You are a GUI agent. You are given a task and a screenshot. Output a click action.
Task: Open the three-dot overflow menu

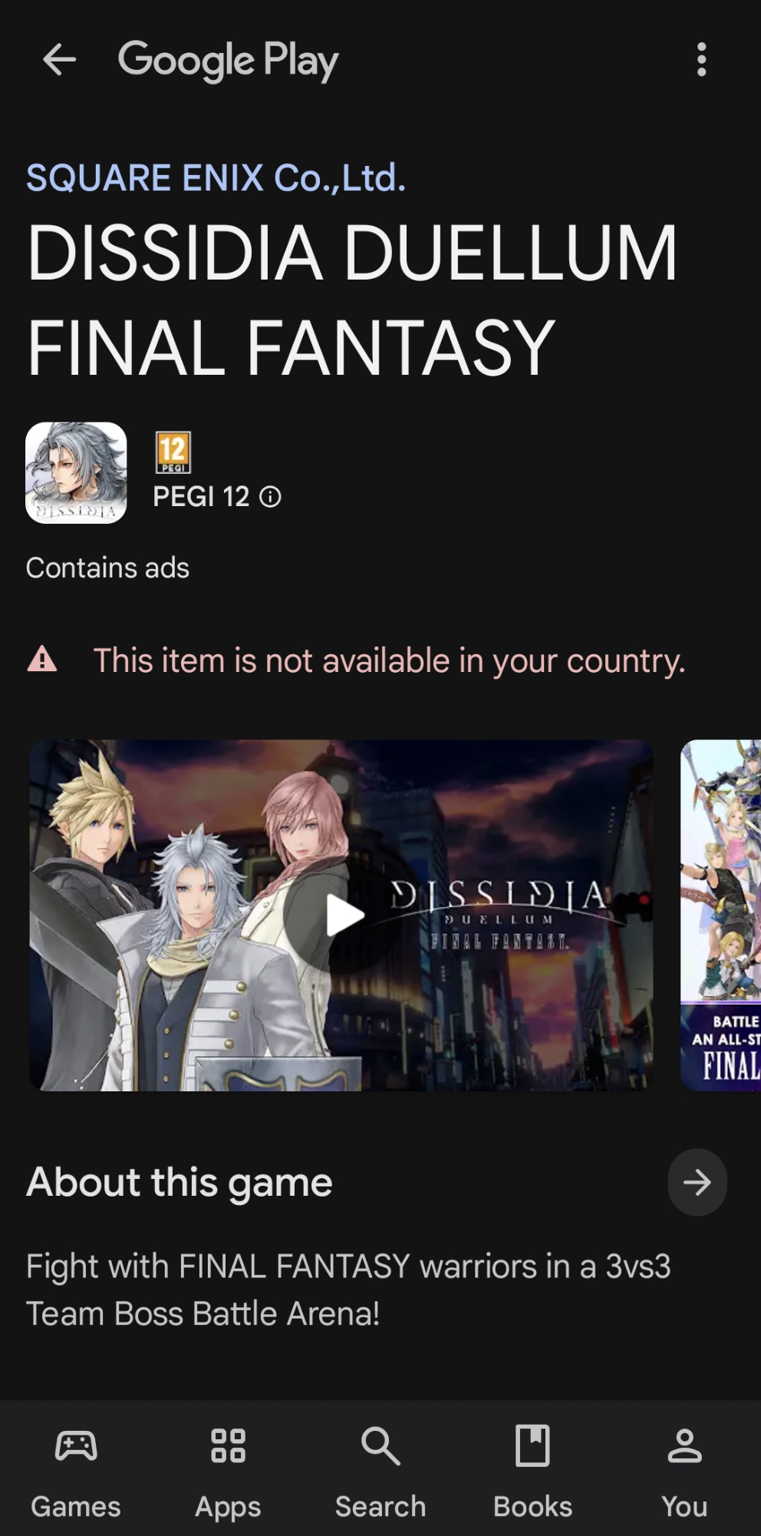pos(701,60)
